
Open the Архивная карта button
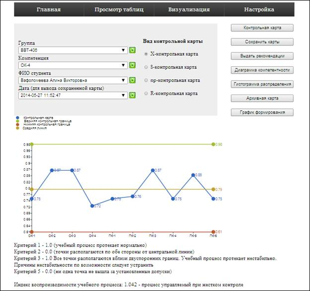click(x=262, y=98)
